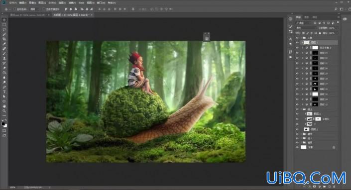The image size is (351, 190).
Task: Toggle eye of Curves 13 layer
Action: 297,104
